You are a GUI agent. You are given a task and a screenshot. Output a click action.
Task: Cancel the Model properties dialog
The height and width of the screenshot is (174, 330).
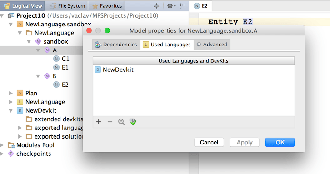pos(209,143)
